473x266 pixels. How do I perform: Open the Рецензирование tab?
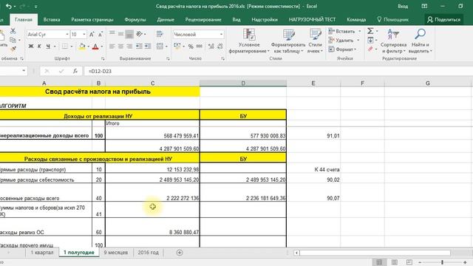coord(203,20)
